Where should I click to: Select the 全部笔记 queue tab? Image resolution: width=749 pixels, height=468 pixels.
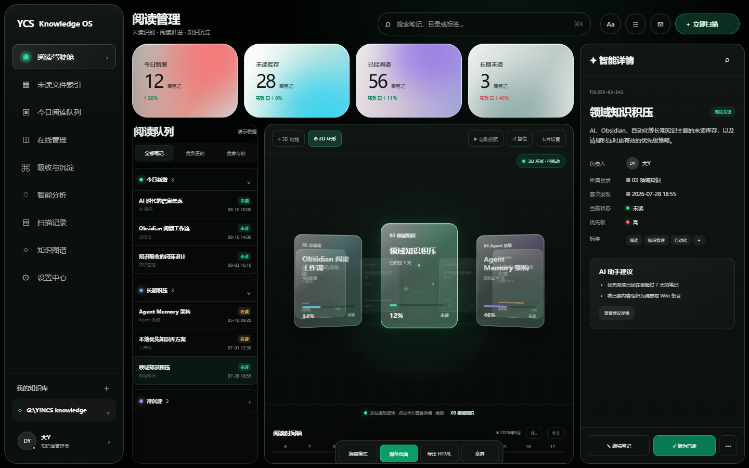click(154, 153)
